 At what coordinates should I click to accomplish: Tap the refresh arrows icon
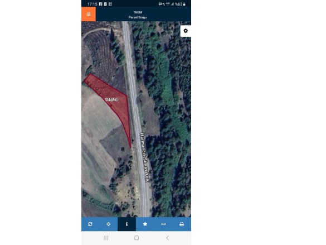[x=90, y=224]
